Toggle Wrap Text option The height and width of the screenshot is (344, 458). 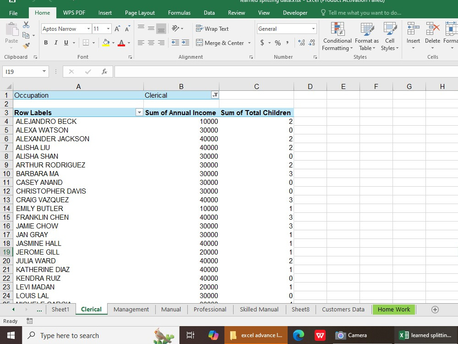pyautogui.click(x=213, y=28)
